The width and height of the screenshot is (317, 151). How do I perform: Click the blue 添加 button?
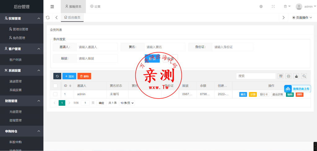coord(69,76)
